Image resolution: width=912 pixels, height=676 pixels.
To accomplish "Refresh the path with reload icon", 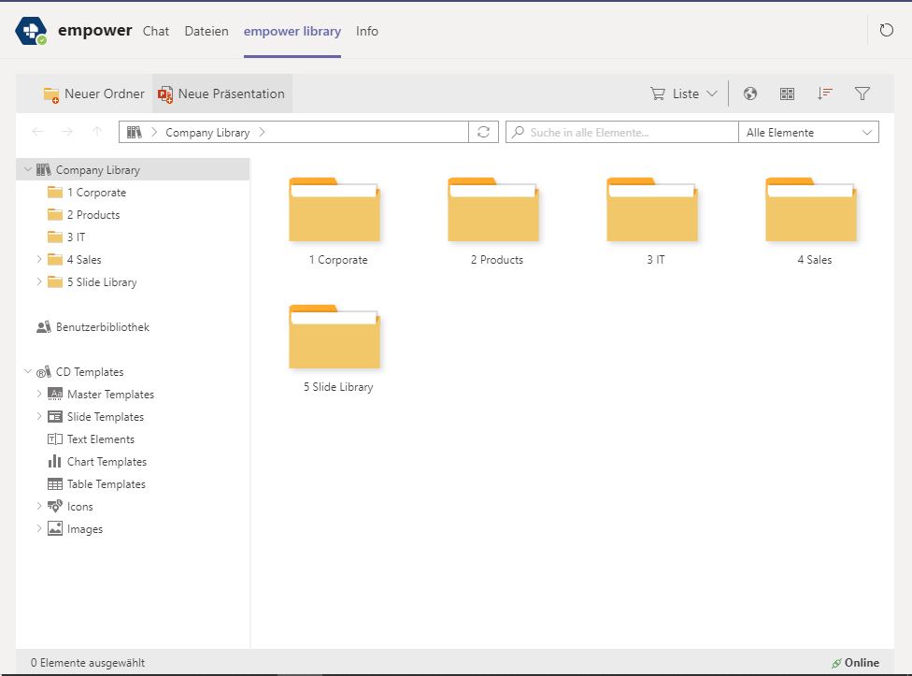I will pos(483,132).
